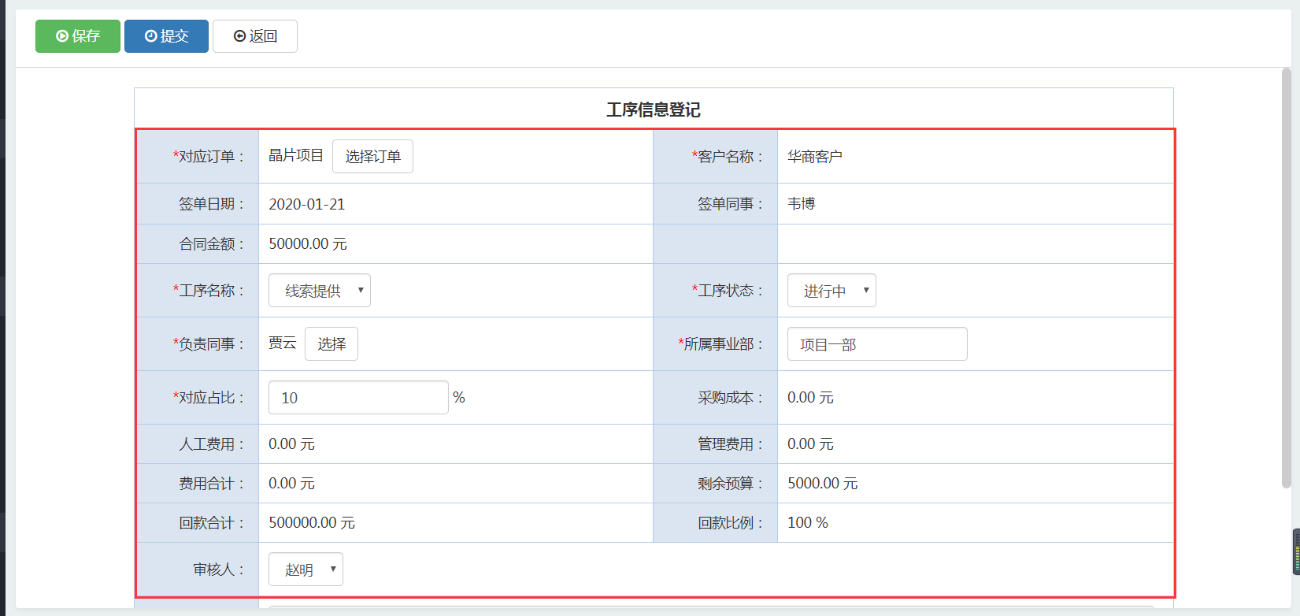Click the 合同金额 value 50000.00 元
This screenshot has height=616, width=1300.
click(307, 244)
